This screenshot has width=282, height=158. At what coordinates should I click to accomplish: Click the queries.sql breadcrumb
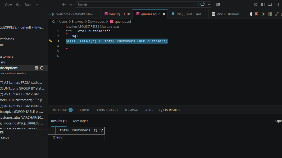[123, 22]
